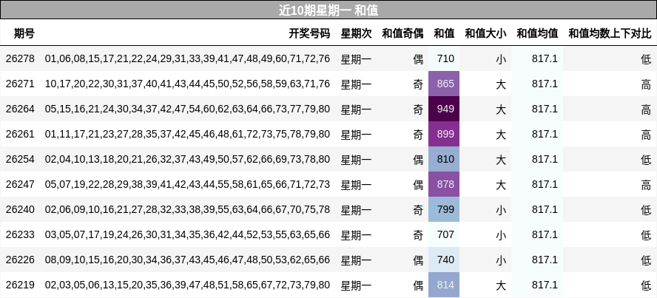
Task: Click issue number 26271
Action: tap(20, 84)
